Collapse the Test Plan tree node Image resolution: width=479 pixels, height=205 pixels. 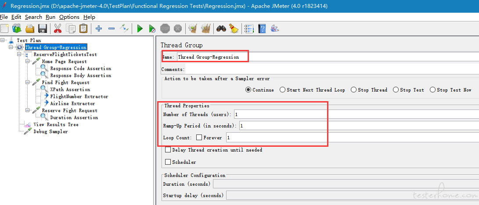click(3, 40)
